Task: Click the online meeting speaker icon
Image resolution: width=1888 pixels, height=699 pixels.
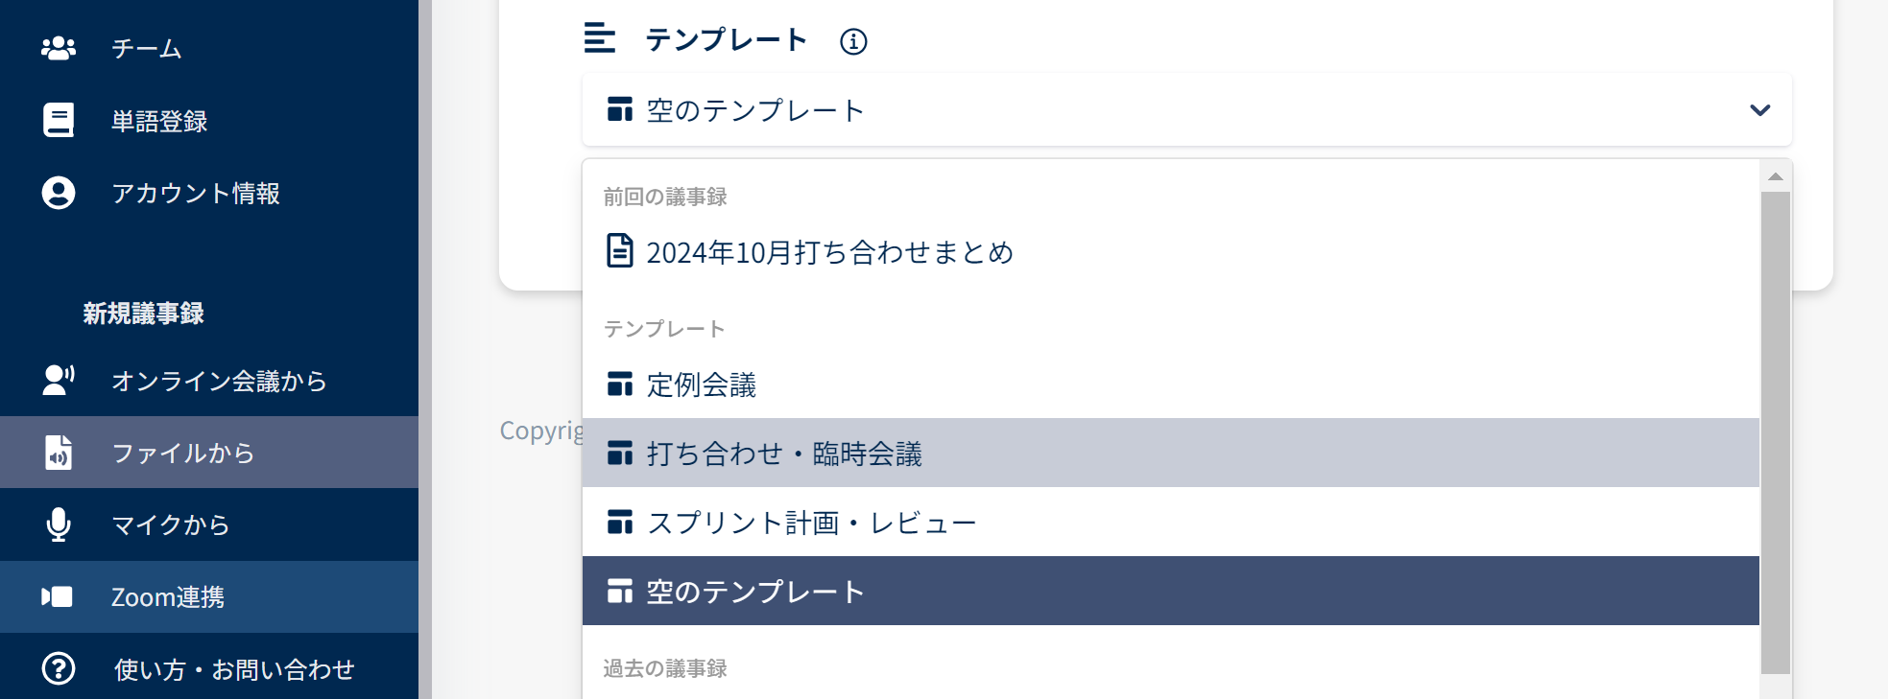Action: pyautogui.click(x=59, y=380)
